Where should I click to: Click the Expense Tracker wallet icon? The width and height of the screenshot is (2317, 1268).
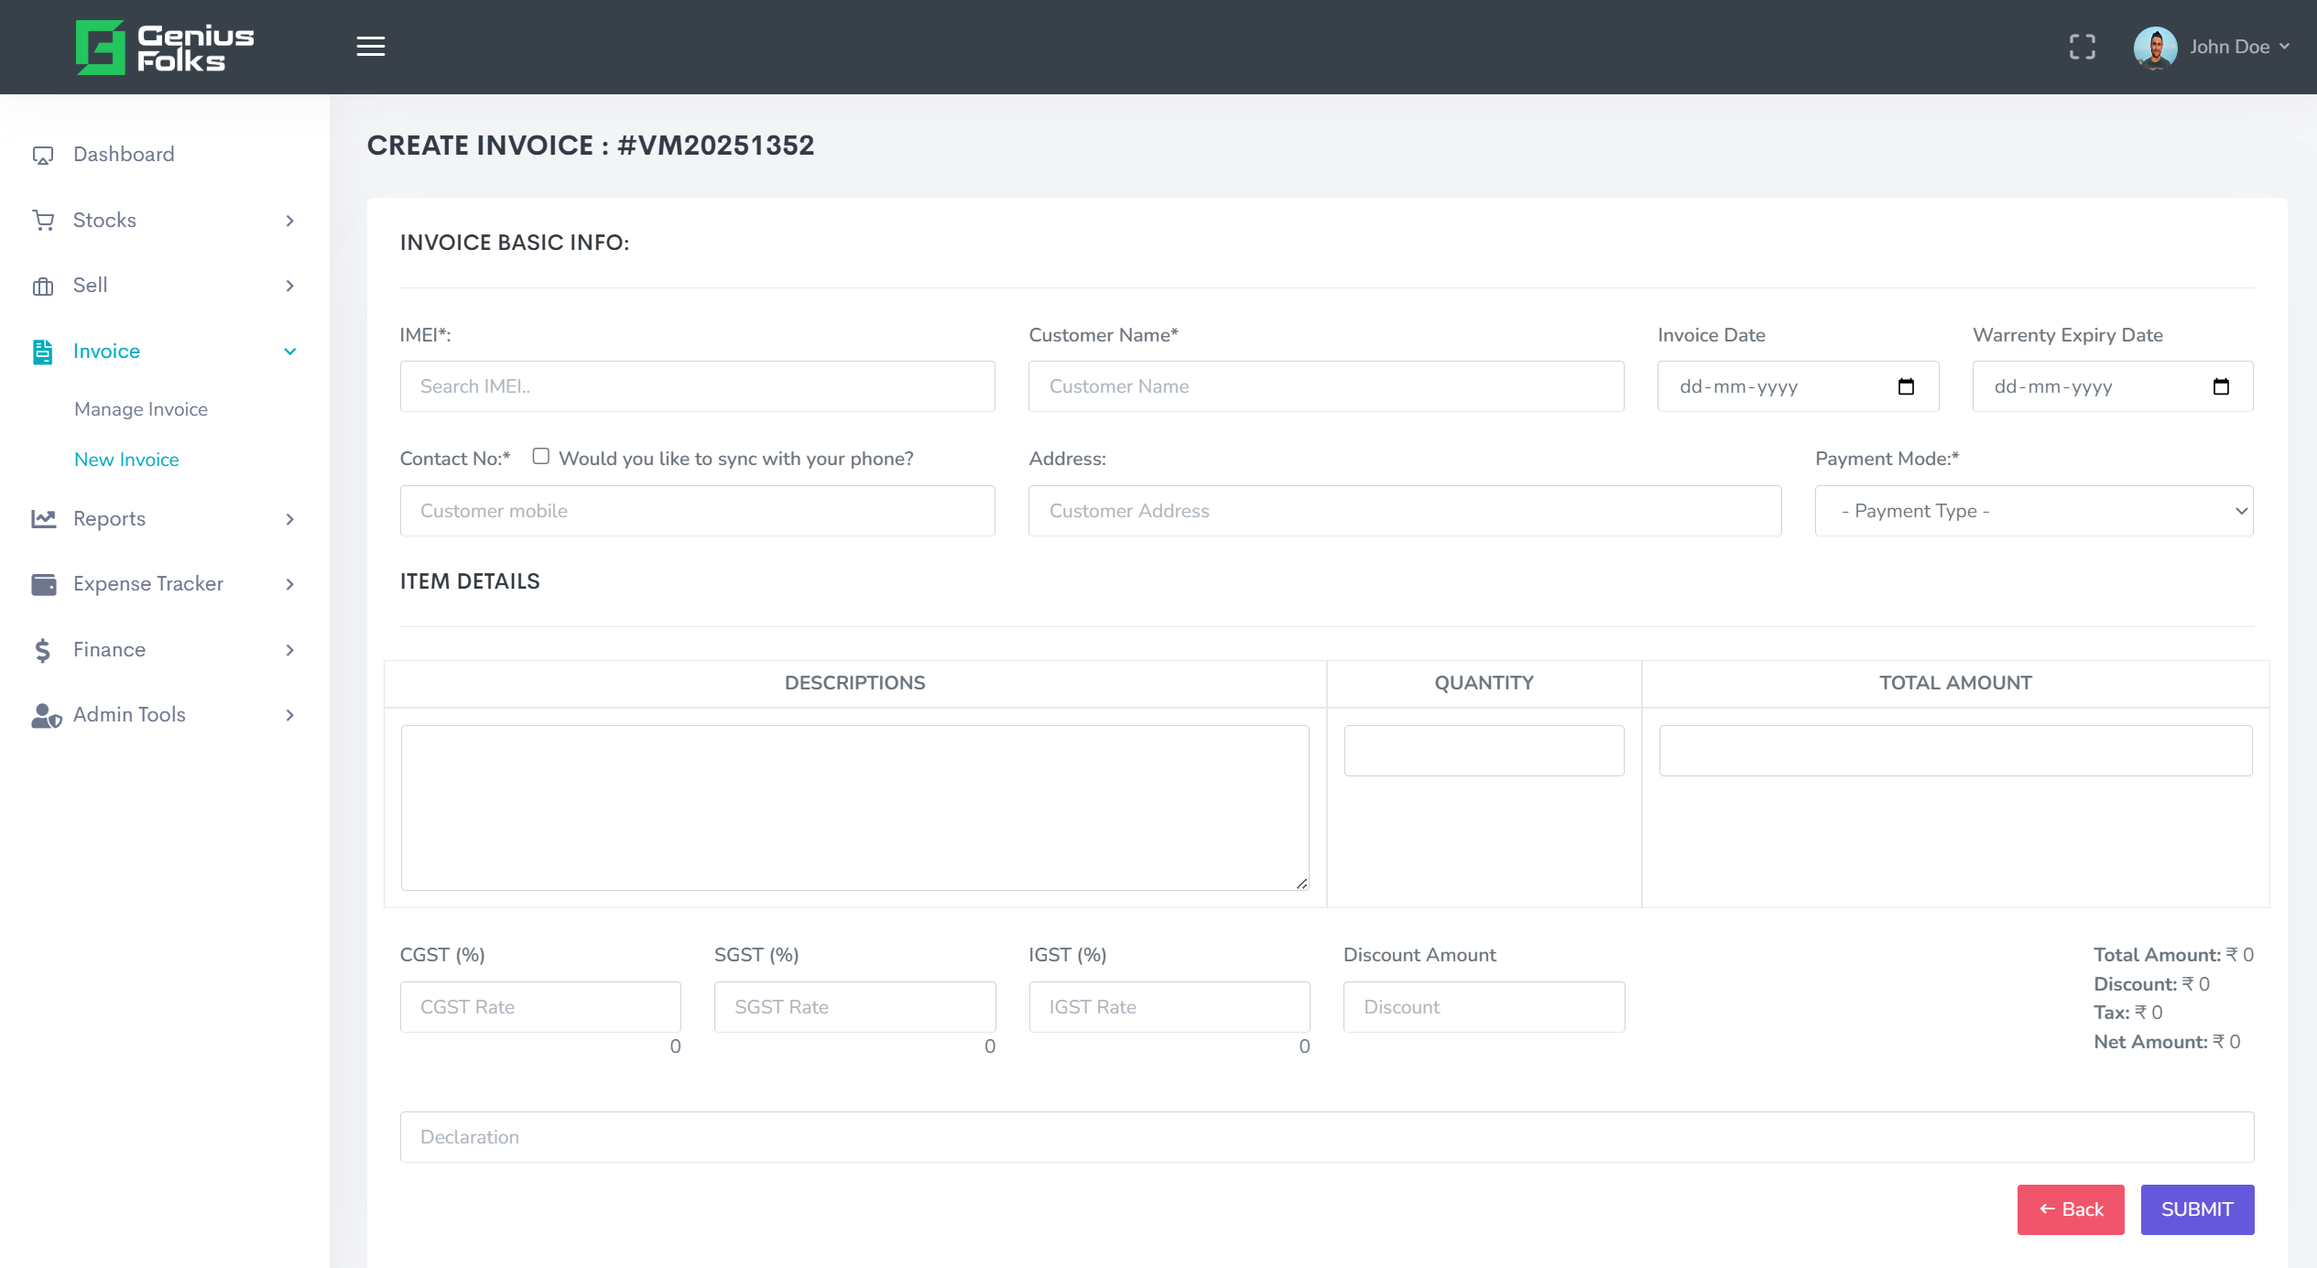coord(43,583)
